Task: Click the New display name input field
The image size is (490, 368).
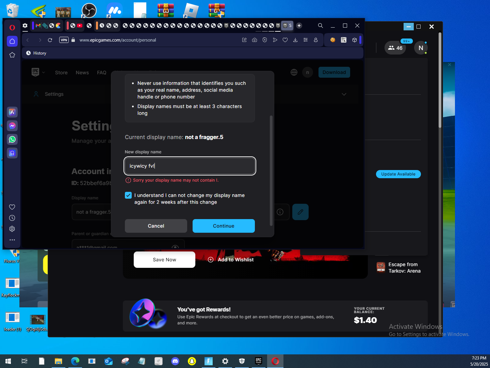Action: (190, 166)
